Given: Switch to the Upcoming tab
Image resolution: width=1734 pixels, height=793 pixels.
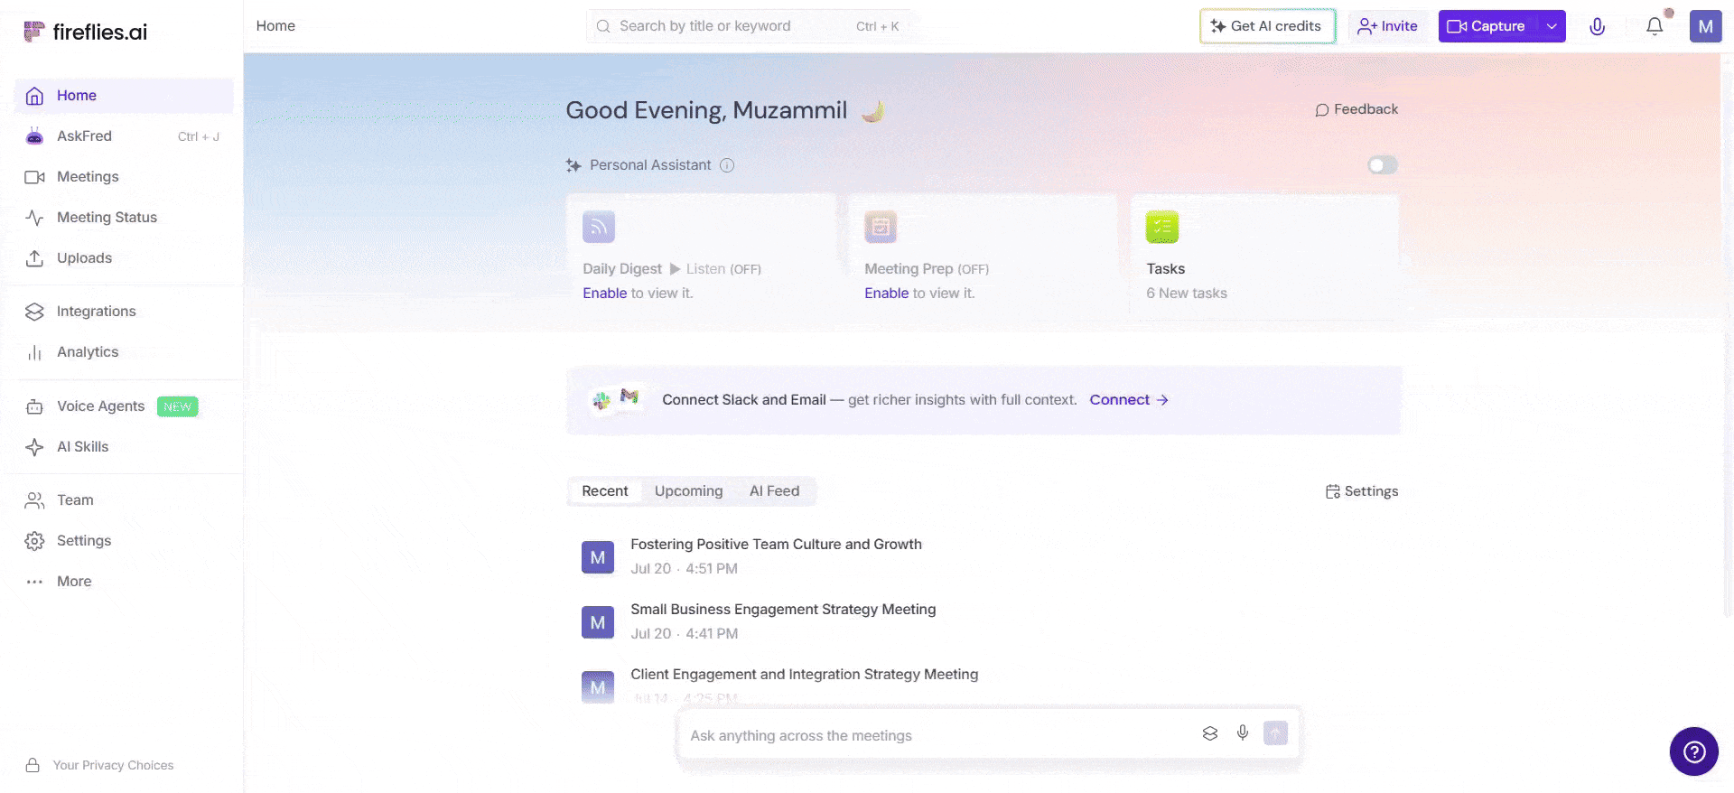Looking at the screenshot, I should click(688, 491).
